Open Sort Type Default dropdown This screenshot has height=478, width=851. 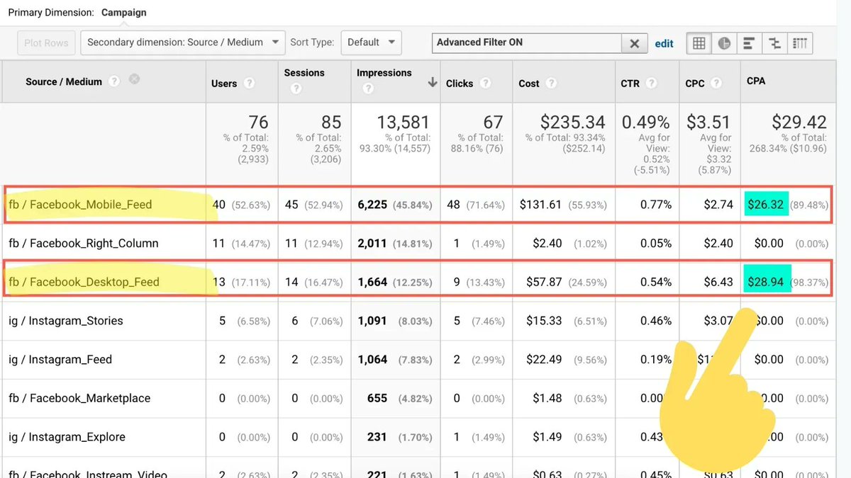click(372, 42)
